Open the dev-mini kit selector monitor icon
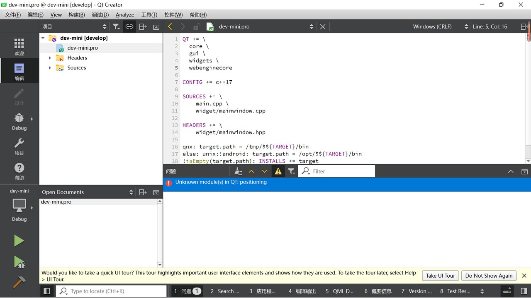 [x=19, y=205]
